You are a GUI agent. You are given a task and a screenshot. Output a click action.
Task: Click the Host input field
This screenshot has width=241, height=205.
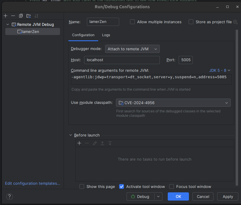coord(122,60)
